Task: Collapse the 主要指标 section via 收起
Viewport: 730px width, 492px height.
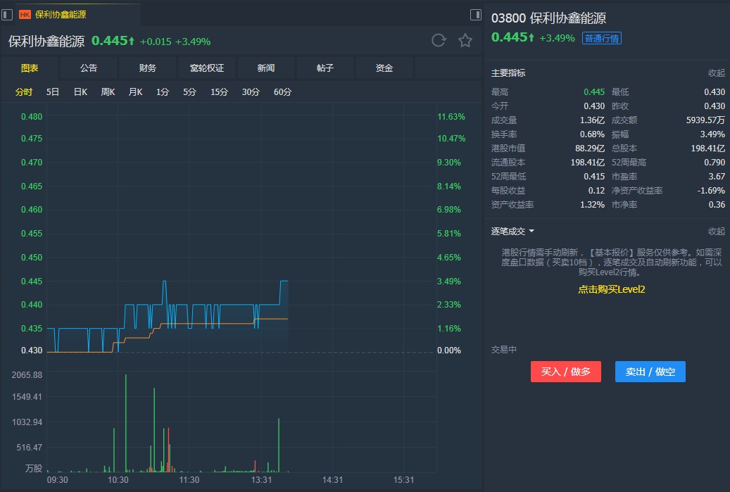Action: point(717,73)
